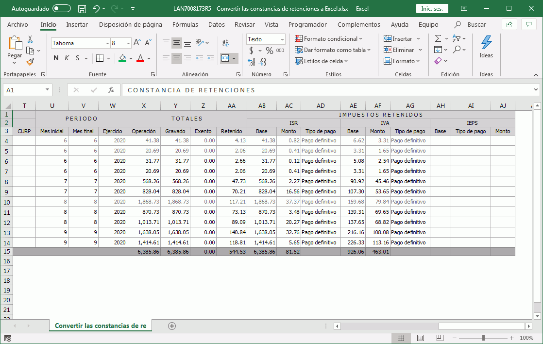Click the Cut scissors icon
The width and height of the screenshot is (543, 344).
pyautogui.click(x=30, y=39)
